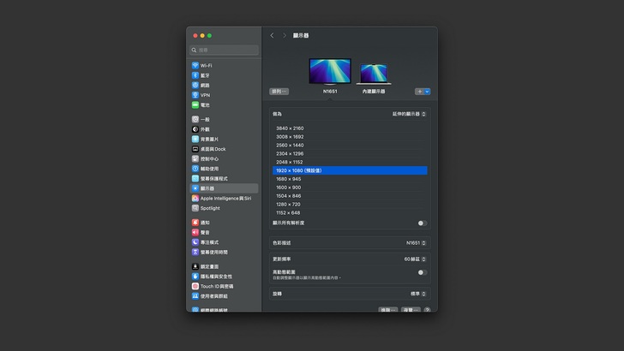Open Spotlight settings in the sidebar
The width and height of the screenshot is (624, 351).
tap(210, 208)
